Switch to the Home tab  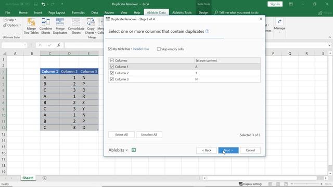click(23, 12)
